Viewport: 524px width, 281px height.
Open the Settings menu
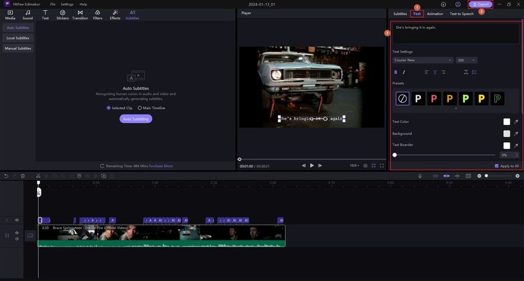click(67, 4)
